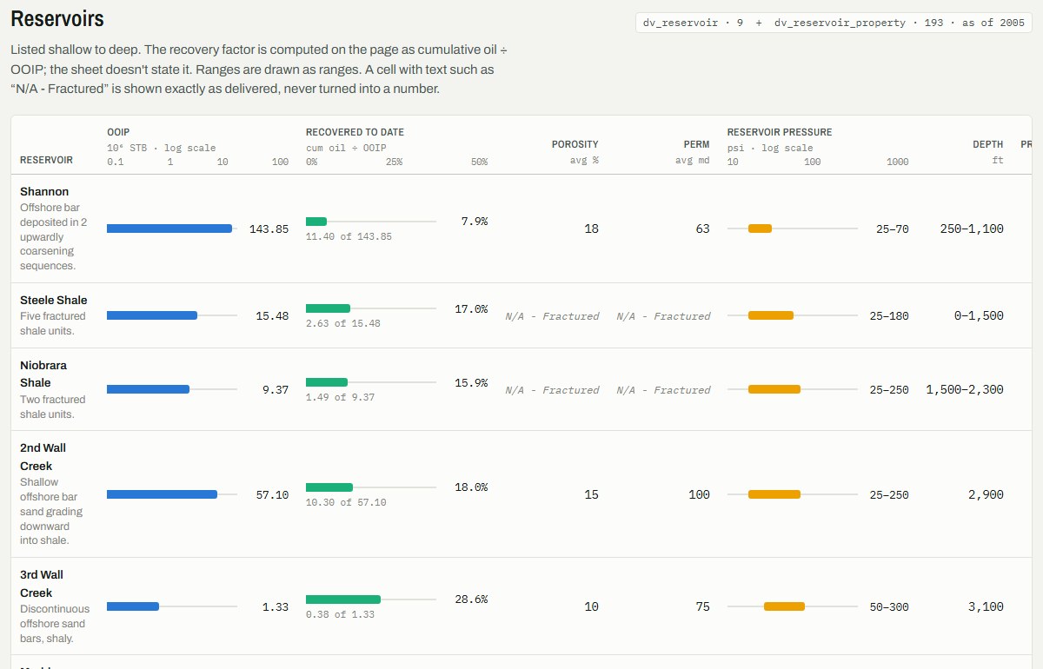Click Steele Shale's porosity "N/A - Fractured" cell
Screen dimensions: 1043x669
[552, 316]
